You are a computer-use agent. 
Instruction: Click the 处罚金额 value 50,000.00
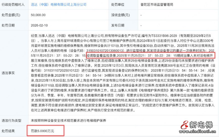click(38, 15)
